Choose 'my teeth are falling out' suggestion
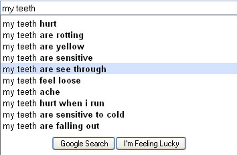The width and height of the screenshot is (237, 155). [119, 126]
